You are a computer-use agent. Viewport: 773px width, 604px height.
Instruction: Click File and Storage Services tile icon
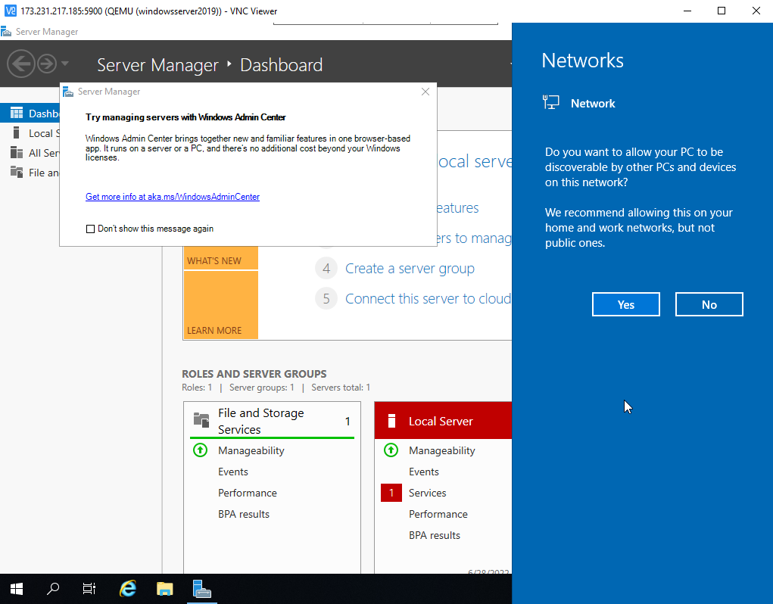(201, 420)
